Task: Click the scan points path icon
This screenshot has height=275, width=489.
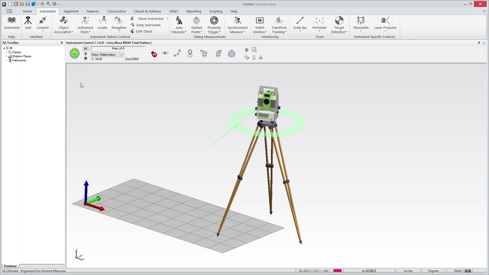Action: pyautogui.click(x=177, y=54)
